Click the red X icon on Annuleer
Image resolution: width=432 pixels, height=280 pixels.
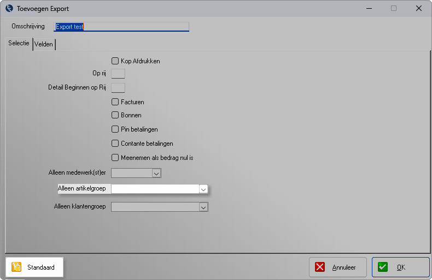(x=319, y=267)
